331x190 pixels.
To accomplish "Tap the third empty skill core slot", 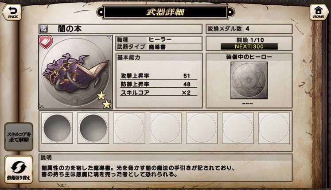I will click(129, 128).
